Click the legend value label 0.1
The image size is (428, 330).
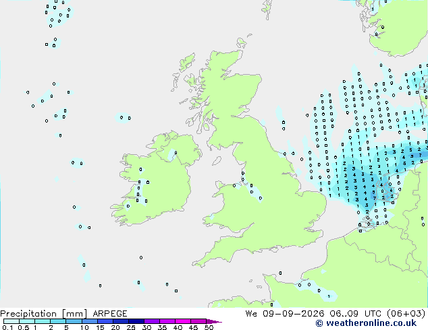pos(7,327)
